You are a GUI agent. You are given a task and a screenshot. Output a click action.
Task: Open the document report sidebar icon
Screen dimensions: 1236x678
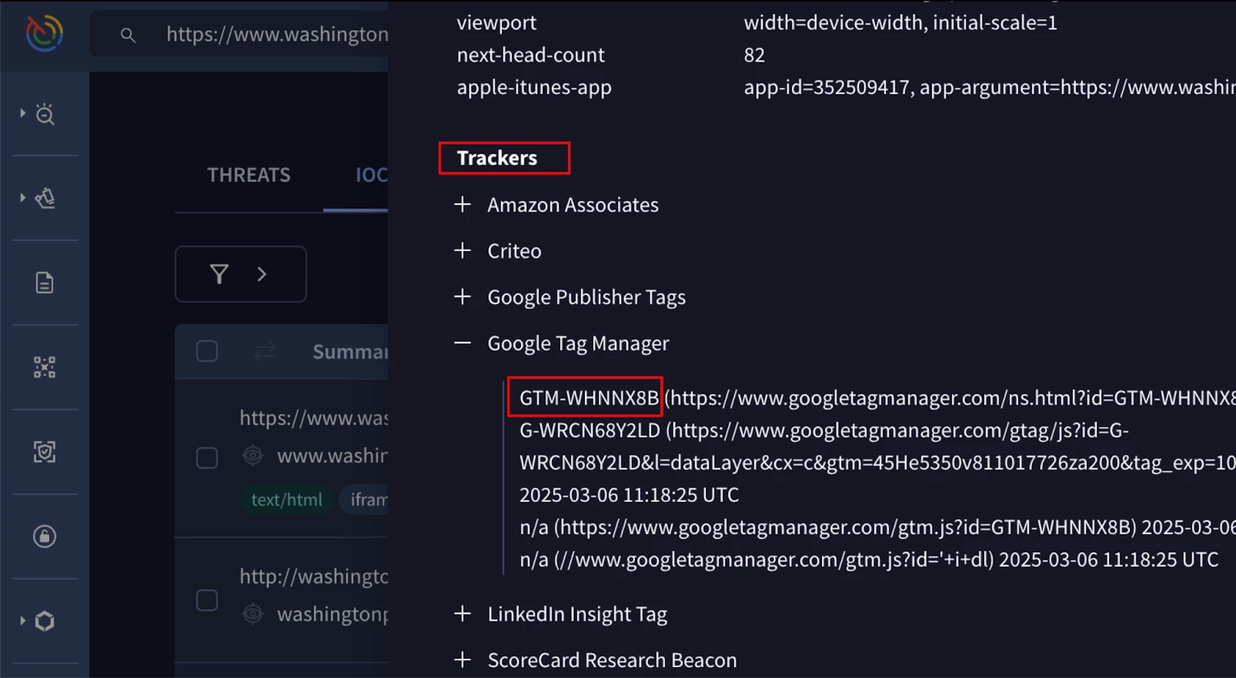click(x=45, y=283)
